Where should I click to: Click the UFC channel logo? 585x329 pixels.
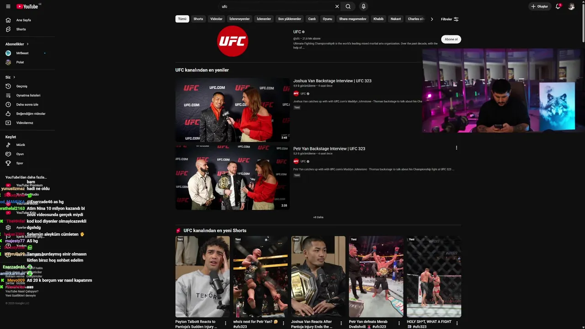pyautogui.click(x=233, y=41)
